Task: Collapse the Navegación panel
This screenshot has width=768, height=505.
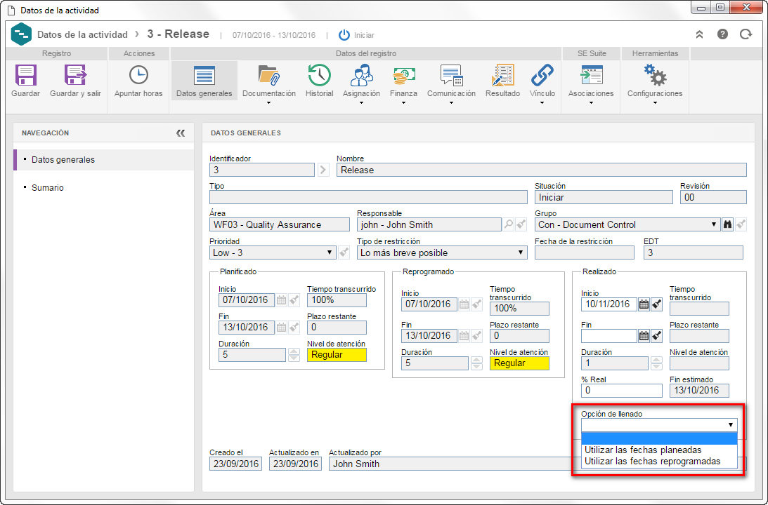Action: click(x=181, y=133)
